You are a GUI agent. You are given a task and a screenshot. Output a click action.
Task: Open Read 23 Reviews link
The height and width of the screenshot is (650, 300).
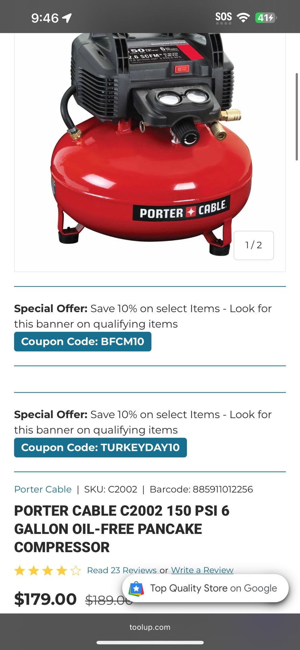pyautogui.click(x=122, y=570)
